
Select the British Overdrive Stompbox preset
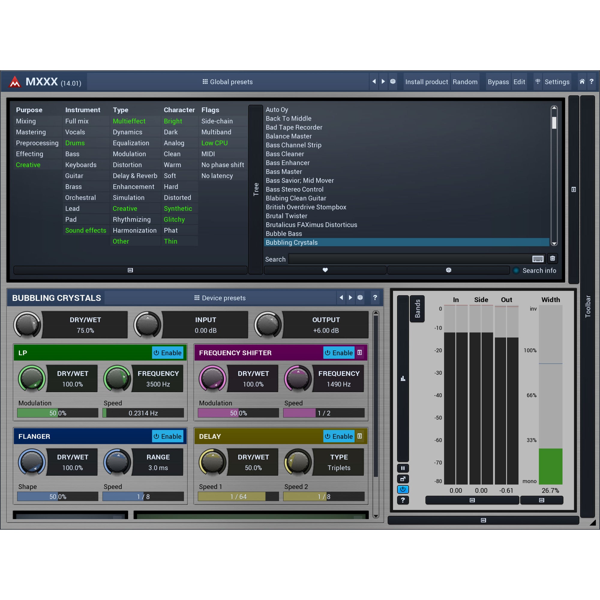tap(406, 207)
